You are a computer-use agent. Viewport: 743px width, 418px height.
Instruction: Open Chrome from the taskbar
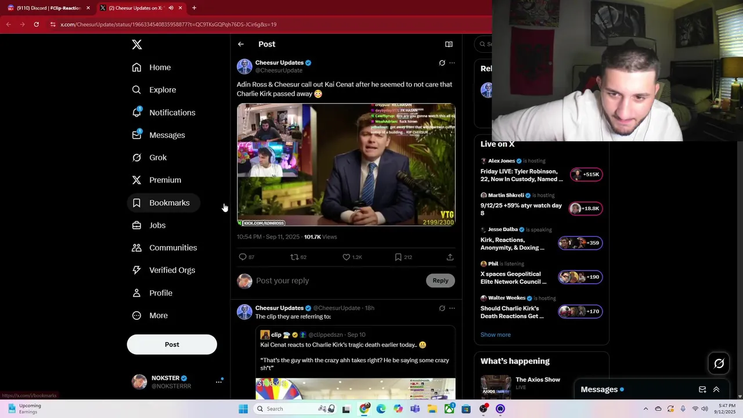pos(364,409)
